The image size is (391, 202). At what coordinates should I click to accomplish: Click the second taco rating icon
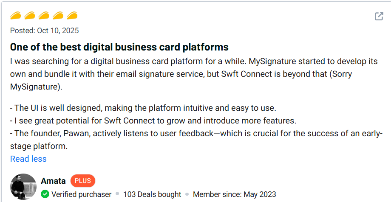30,16
